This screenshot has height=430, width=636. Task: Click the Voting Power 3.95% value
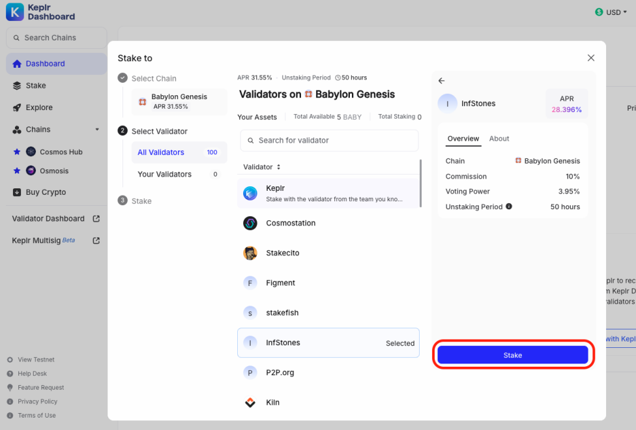pyautogui.click(x=569, y=192)
